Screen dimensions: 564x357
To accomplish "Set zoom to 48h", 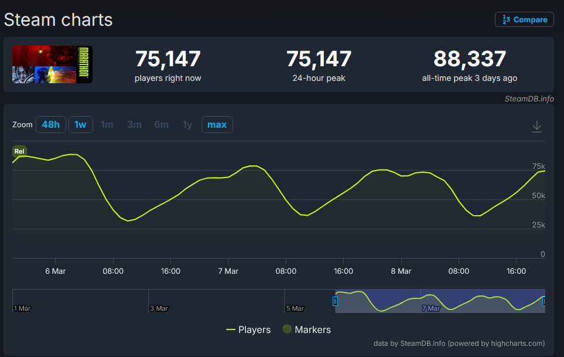I will 51,124.
